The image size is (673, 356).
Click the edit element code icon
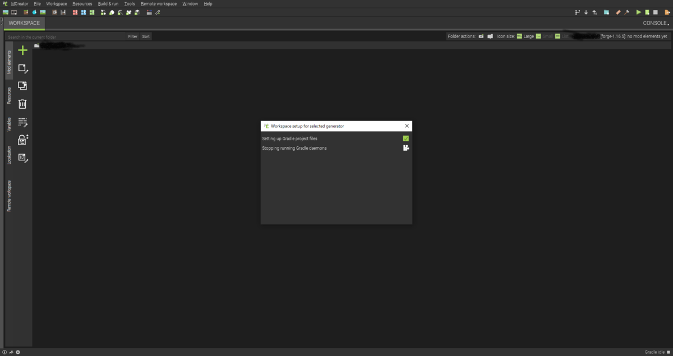(22, 122)
